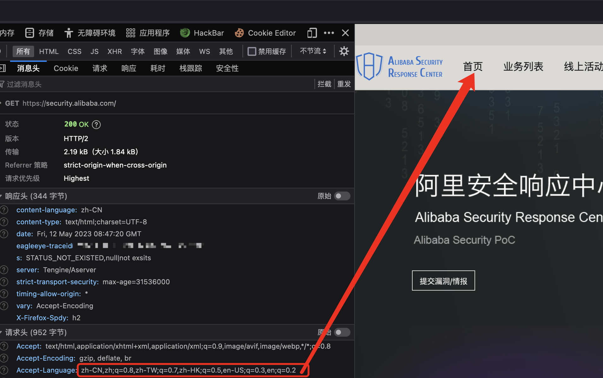Collapse the request headers section
Image resolution: width=603 pixels, height=378 pixels.
point(2,333)
